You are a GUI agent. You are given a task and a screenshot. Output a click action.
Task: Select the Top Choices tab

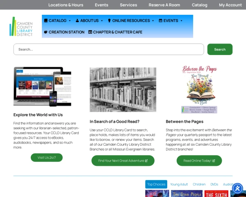click(x=156, y=184)
